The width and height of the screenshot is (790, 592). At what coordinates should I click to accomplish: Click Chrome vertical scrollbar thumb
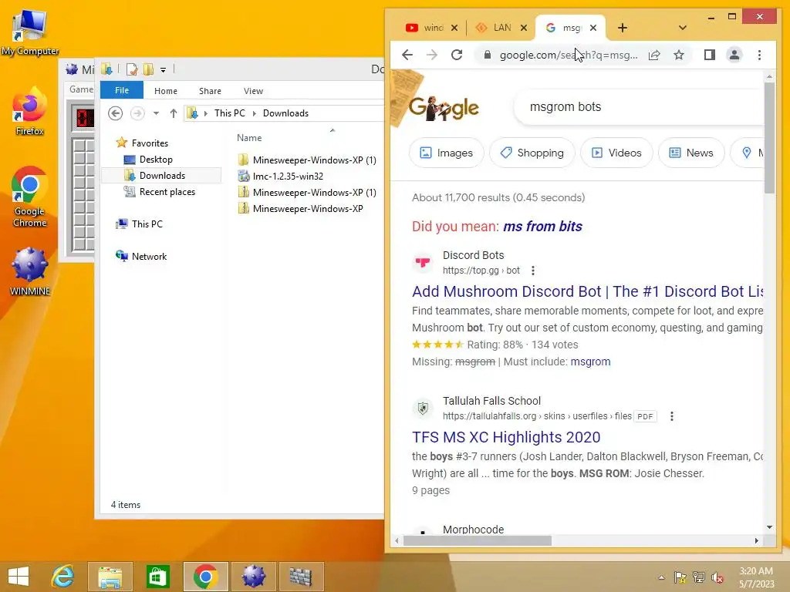769,137
